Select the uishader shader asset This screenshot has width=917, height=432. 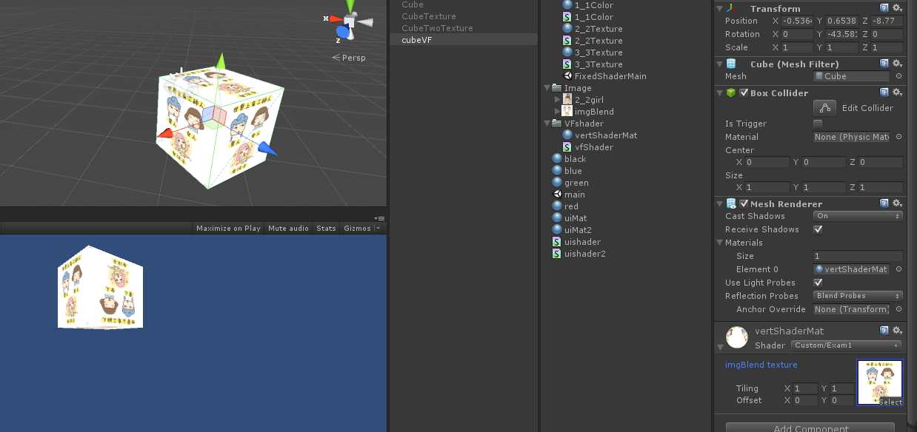point(576,242)
